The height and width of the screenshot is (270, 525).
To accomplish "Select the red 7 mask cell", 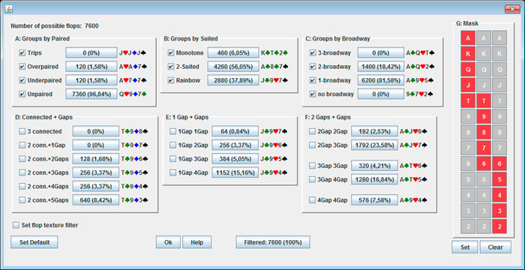I will (x=484, y=148).
